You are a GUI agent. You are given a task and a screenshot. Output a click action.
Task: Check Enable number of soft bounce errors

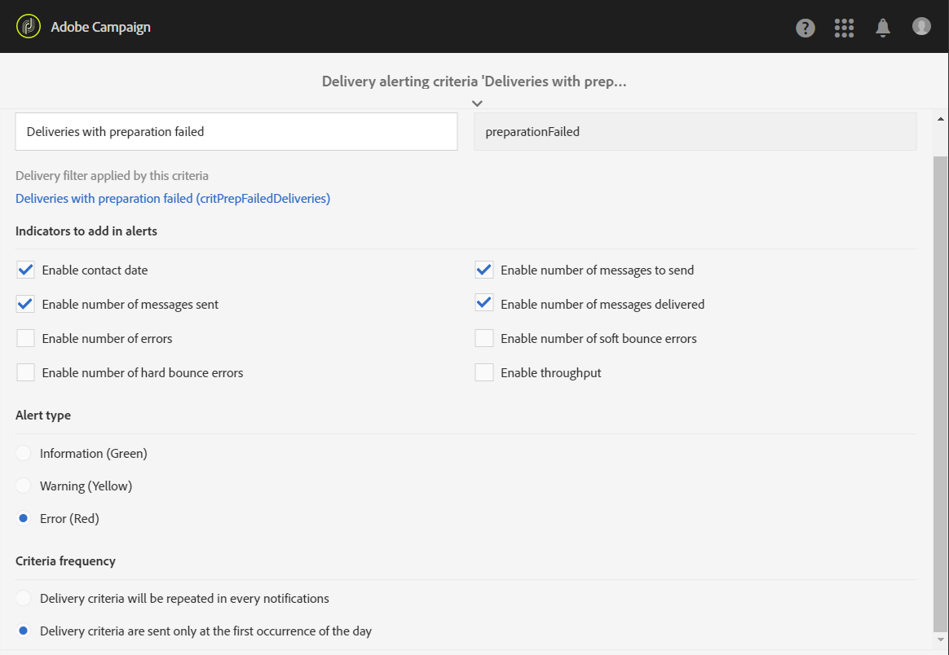point(484,338)
